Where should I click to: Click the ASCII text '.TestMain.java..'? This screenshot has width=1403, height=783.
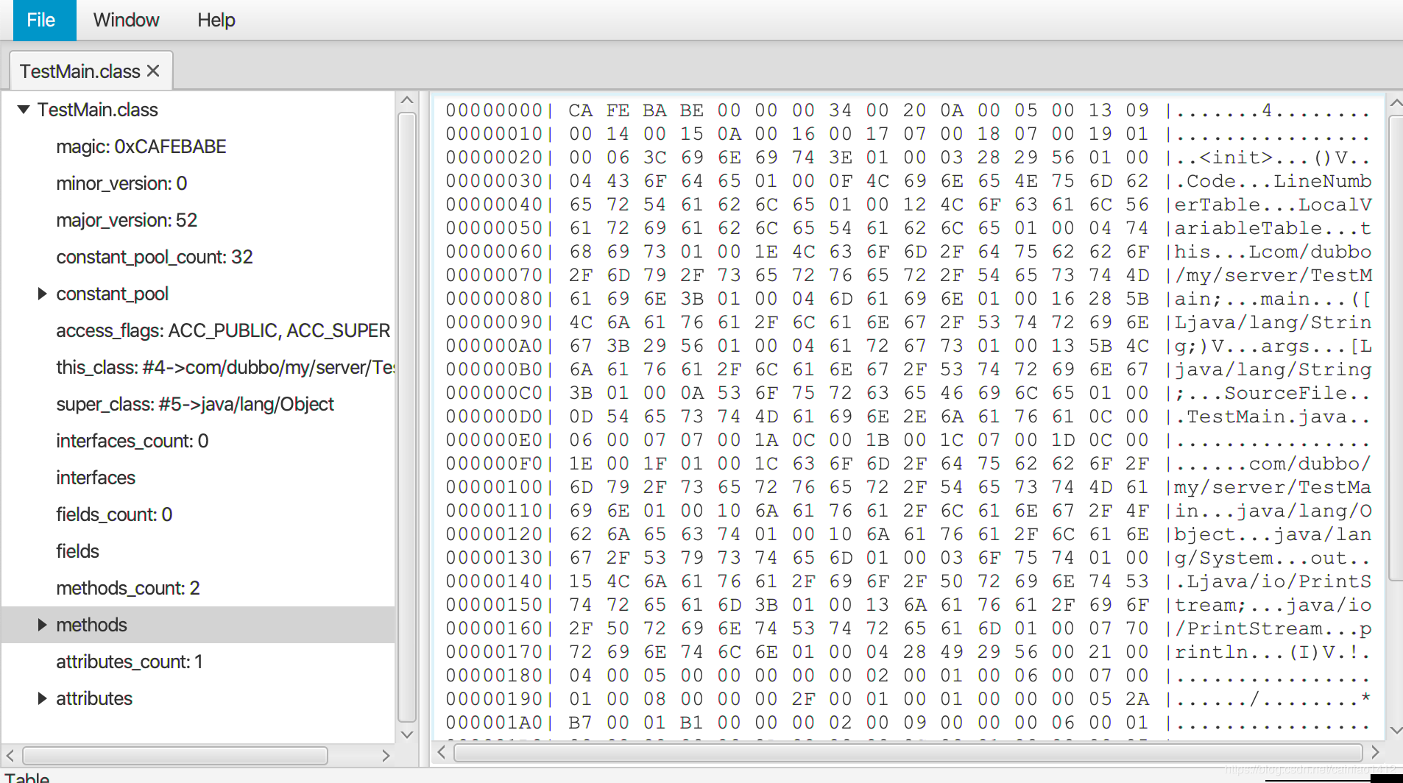(x=1273, y=417)
